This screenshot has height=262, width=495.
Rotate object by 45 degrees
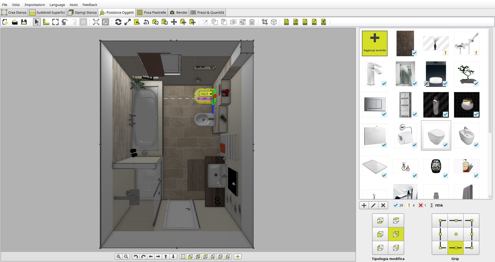pyautogui.click(x=146, y=22)
